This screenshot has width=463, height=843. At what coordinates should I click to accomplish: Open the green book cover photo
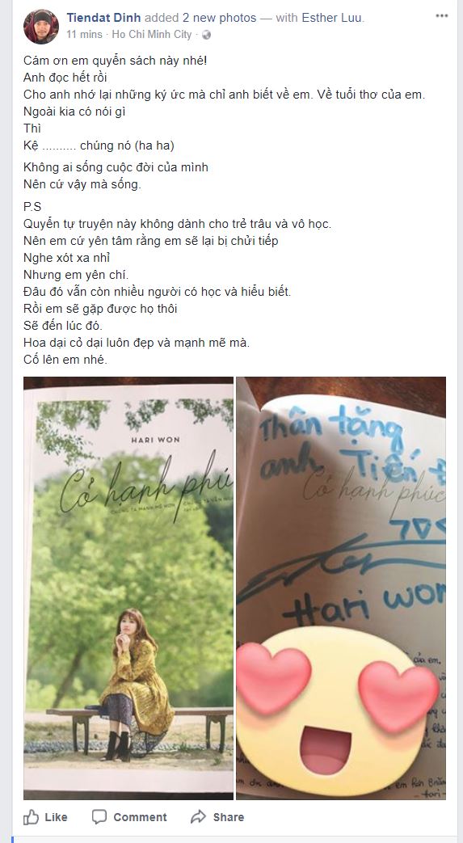pos(128,588)
